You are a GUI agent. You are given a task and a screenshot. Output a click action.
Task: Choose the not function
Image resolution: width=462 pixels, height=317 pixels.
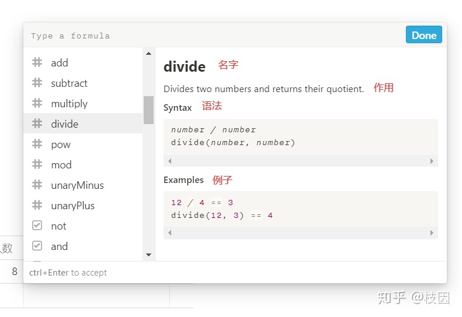click(x=83, y=226)
